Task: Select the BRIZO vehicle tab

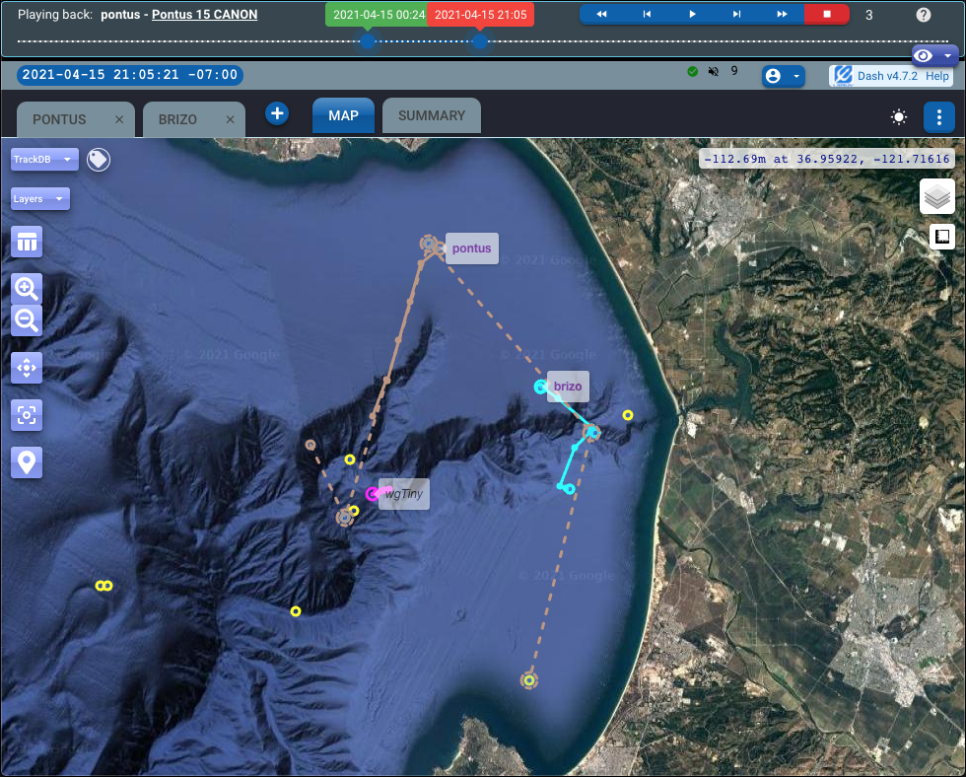Action: pos(178,119)
